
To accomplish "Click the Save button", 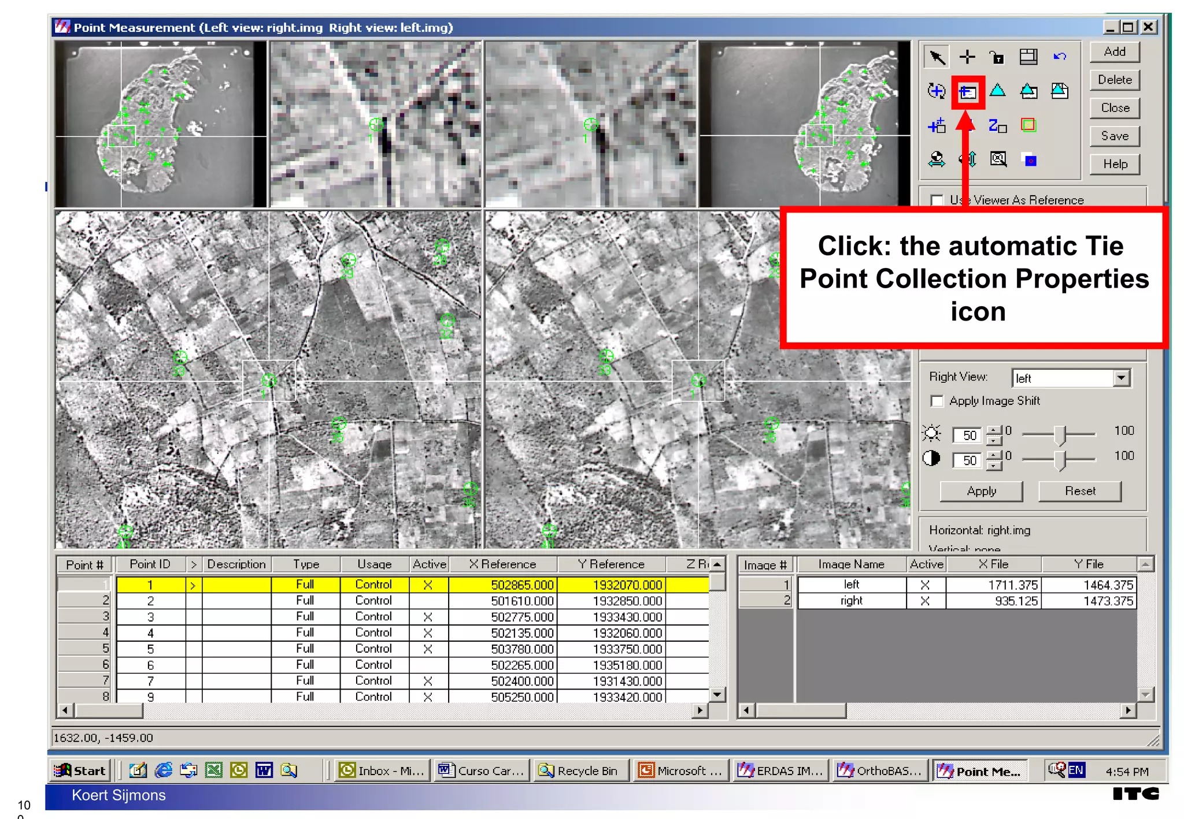I will 1114,136.
